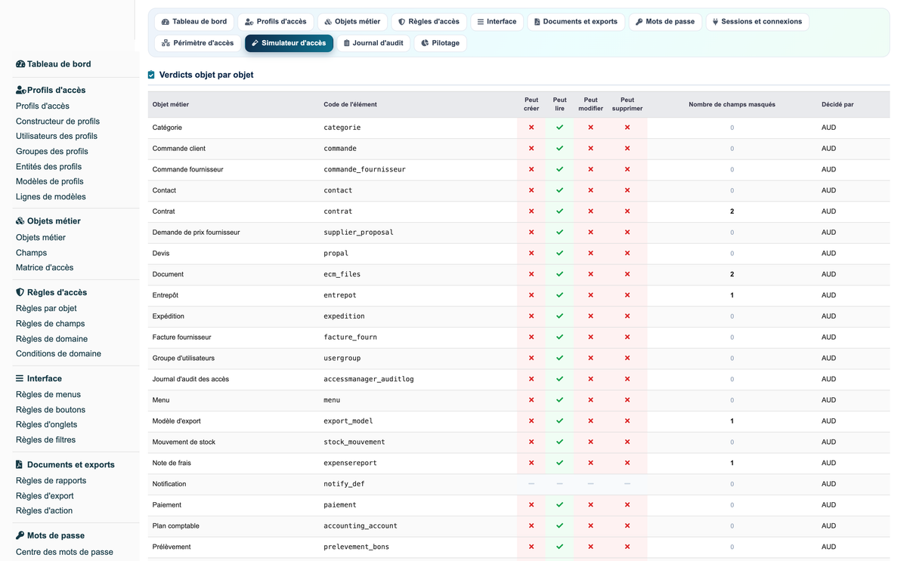Go to Règles d'export

pos(45,496)
